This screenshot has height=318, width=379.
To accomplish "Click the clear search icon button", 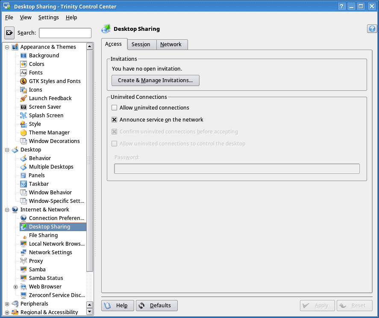I will [x=9, y=33].
